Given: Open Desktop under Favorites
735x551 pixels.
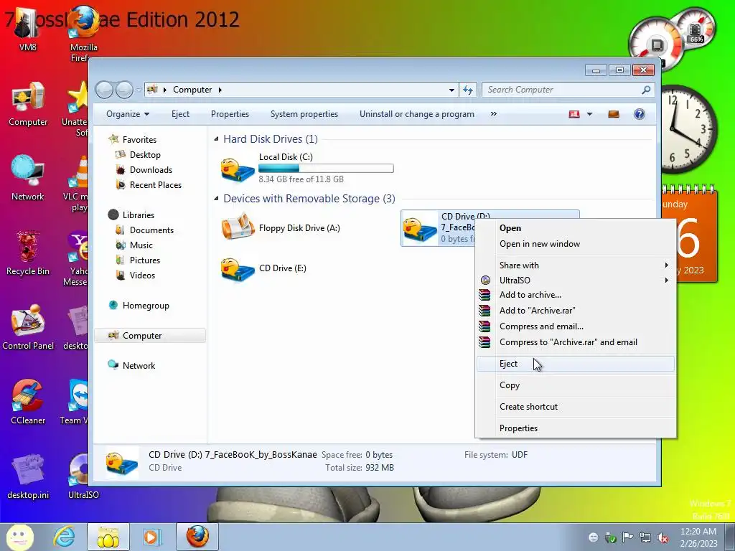Looking at the screenshot, I should (x=145, y=155).
